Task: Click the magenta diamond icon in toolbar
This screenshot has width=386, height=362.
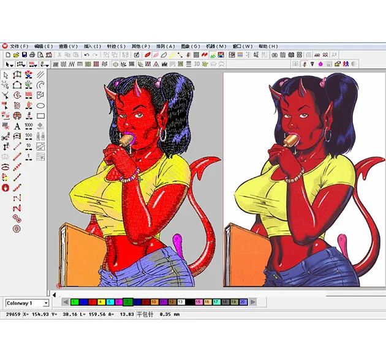Action: coord(320,64)
